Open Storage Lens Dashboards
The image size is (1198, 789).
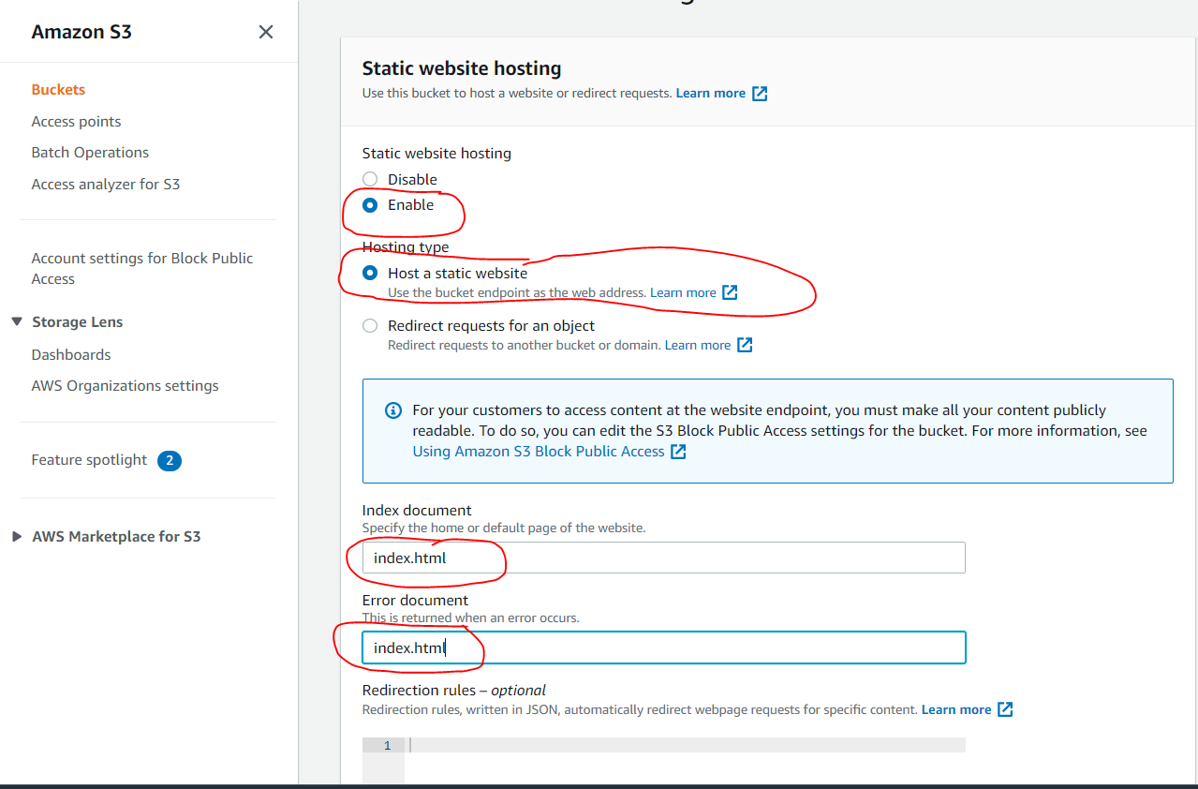(x=71, y=355)
